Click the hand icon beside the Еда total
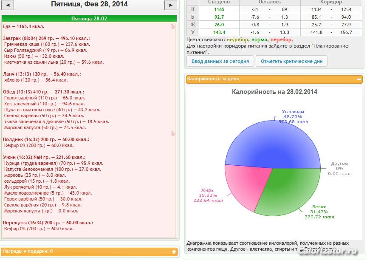367x260 pixels. 172,26
